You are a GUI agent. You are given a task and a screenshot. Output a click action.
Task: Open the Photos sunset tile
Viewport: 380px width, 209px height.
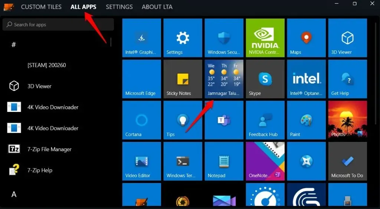pos(347,120)
